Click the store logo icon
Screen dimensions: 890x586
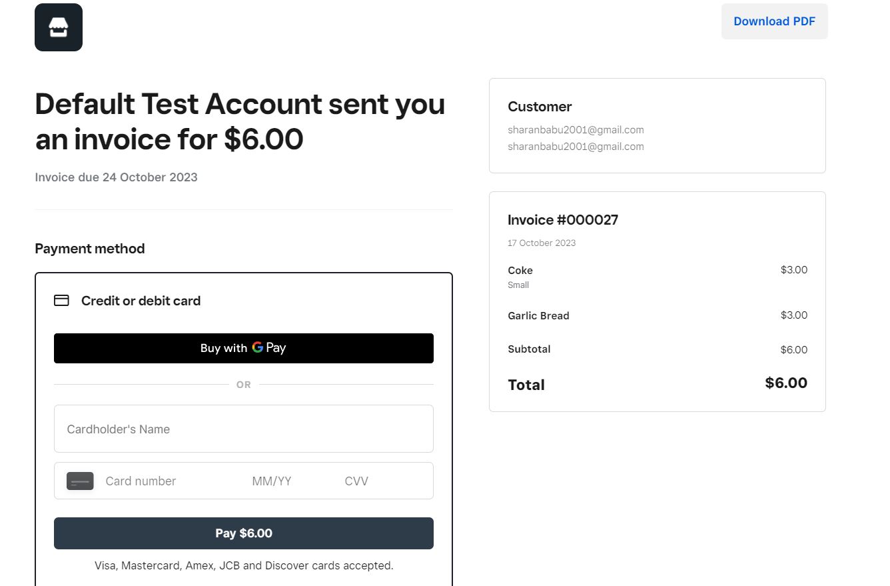59,27
